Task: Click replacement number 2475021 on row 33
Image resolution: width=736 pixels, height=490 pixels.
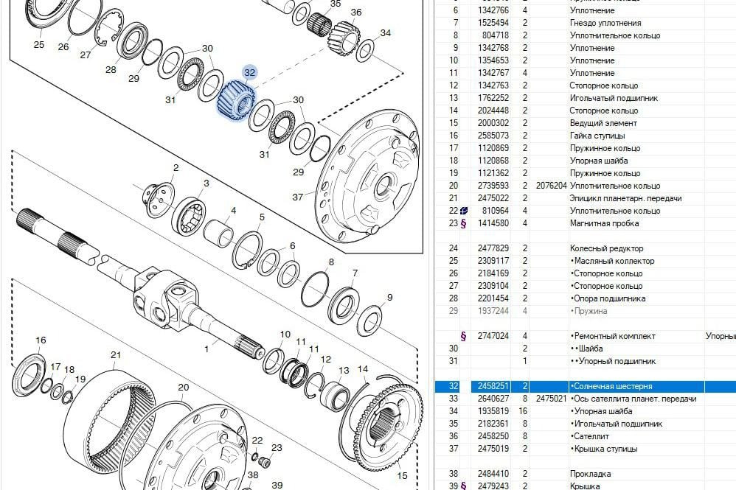Action: click(551, 399)
